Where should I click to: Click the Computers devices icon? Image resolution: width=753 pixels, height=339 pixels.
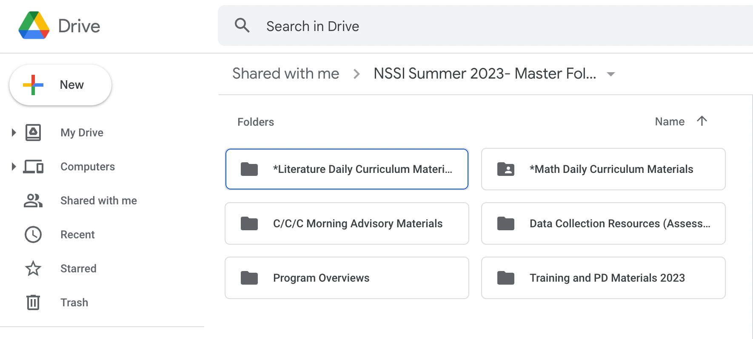pos(33,167)
